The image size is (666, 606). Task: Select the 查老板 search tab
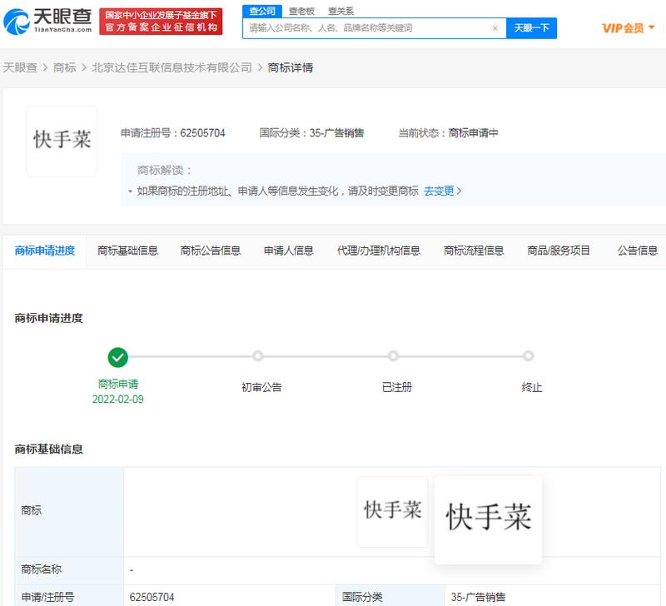301,11
